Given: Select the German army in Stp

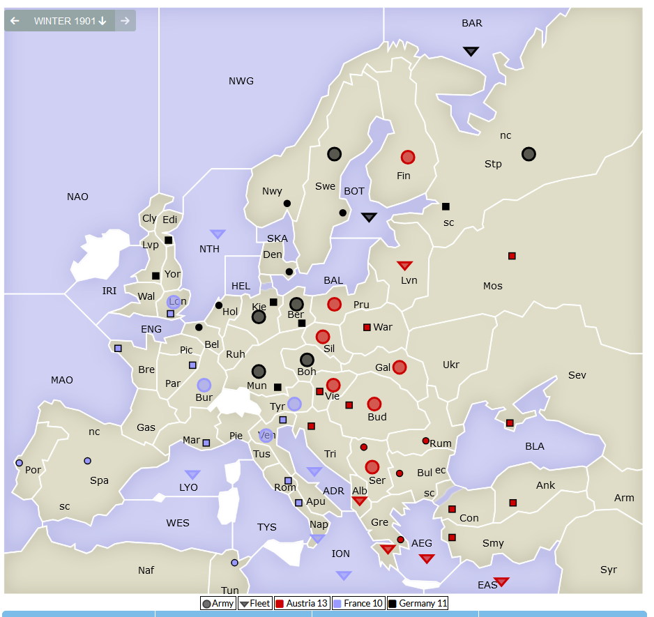Looking at the screenshot, I should coord(529,154).
